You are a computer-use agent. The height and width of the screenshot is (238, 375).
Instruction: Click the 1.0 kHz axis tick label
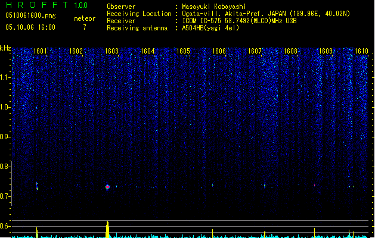pyautogui.click(x=5, y=107)
